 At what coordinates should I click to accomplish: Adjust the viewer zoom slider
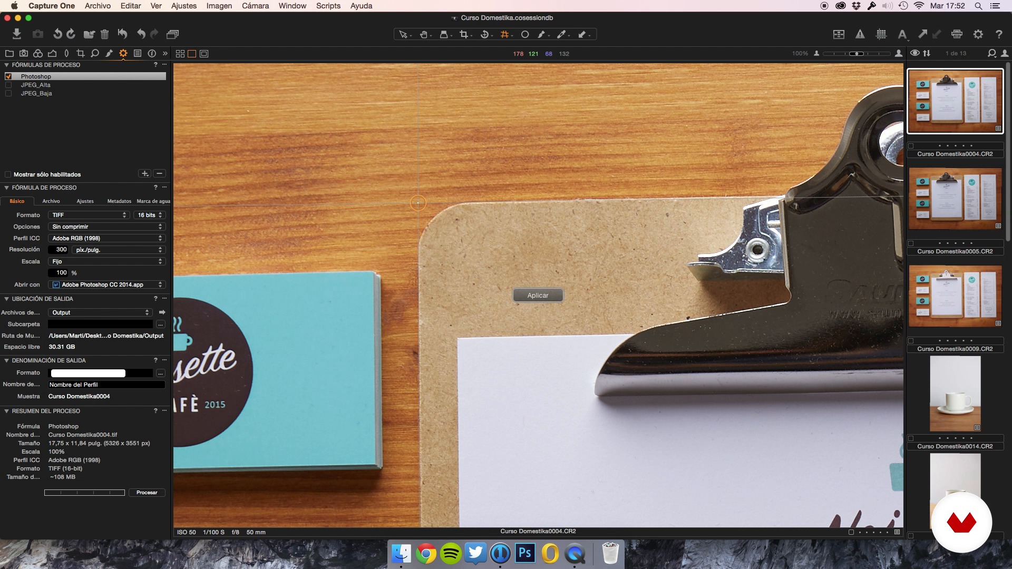coord(857,54)
